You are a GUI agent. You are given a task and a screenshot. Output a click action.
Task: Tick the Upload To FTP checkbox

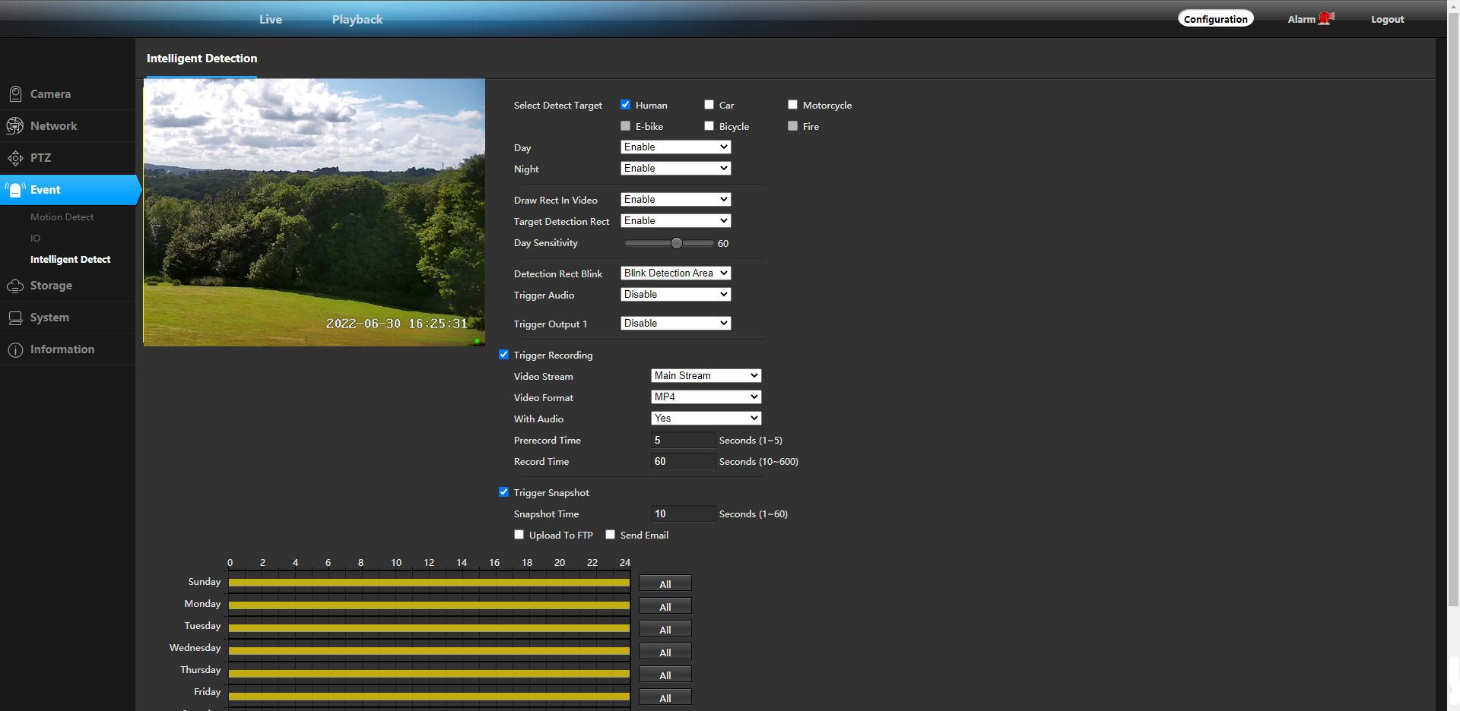click(519, 535)
